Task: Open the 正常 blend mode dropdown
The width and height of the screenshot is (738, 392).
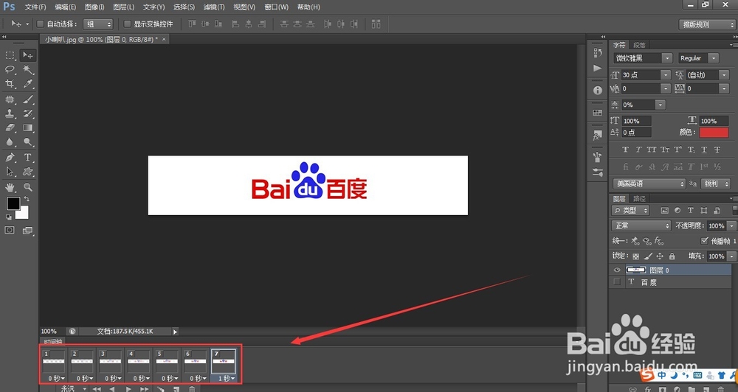Action: (x=641, y=225)
